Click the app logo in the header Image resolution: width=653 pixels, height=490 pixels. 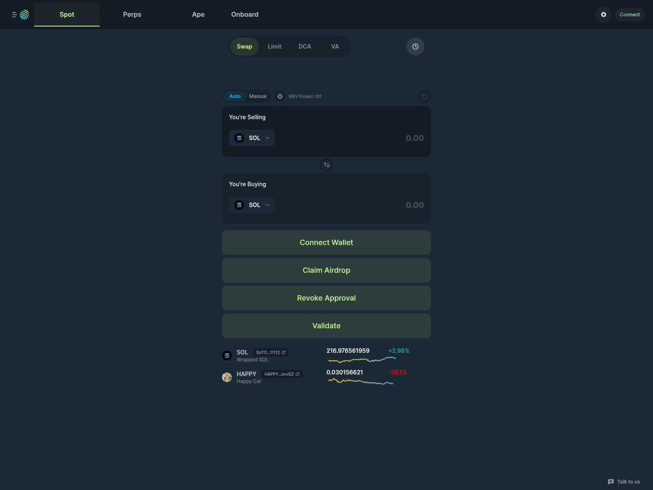click(x=23, y=14)
